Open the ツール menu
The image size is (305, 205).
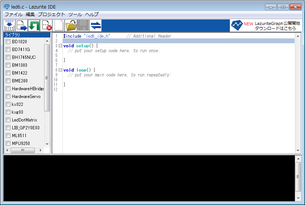click(x=75, y=15)
